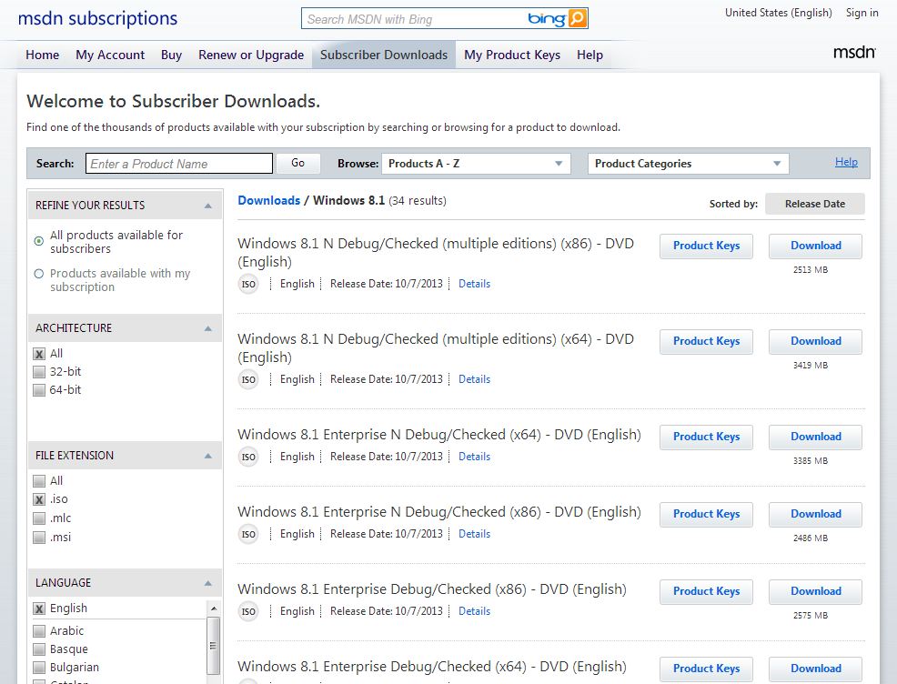Open My Product Keys tab

[512, 55]
